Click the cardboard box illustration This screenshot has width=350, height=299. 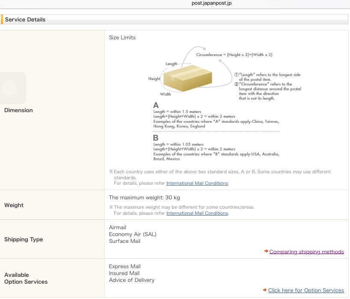[x=182, y=78]
